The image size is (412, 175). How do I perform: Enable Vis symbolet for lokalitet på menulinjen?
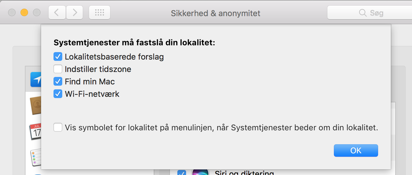pos(58,127)
